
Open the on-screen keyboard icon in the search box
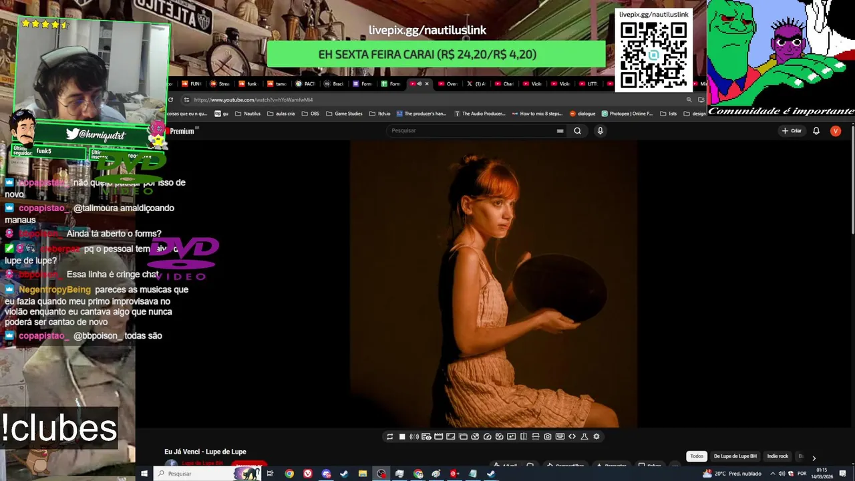pos(560,131)
